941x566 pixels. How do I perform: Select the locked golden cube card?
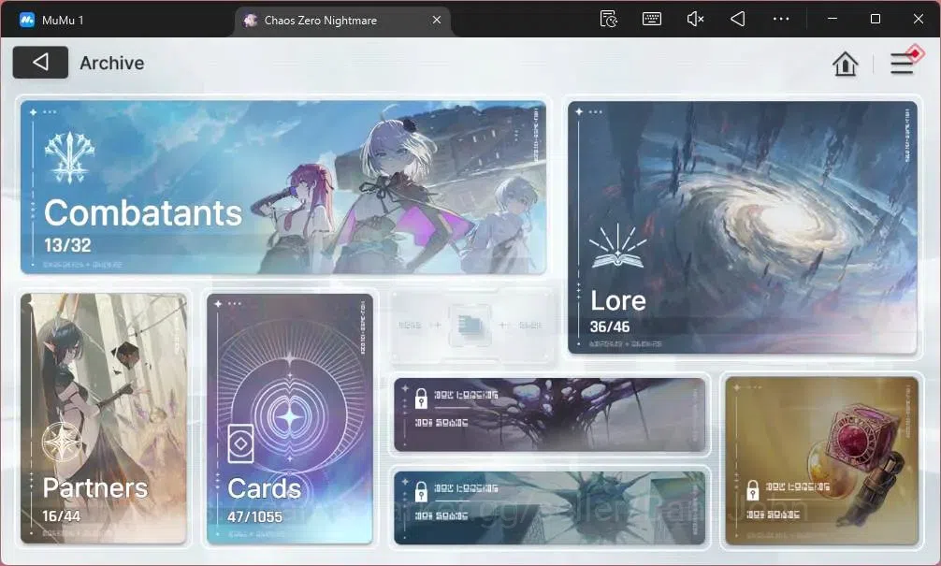[821, 461]
